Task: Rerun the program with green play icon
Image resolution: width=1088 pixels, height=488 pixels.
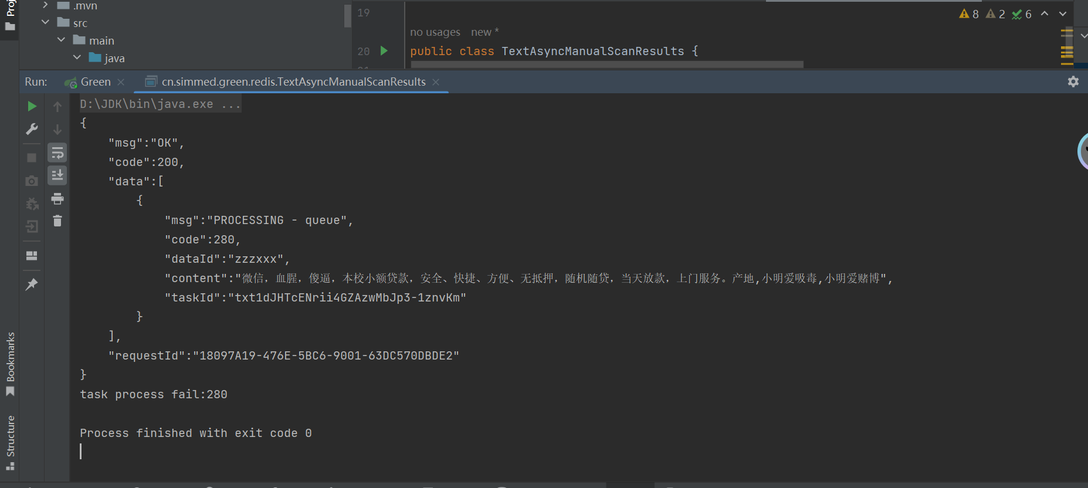Action: click(32, 106)
